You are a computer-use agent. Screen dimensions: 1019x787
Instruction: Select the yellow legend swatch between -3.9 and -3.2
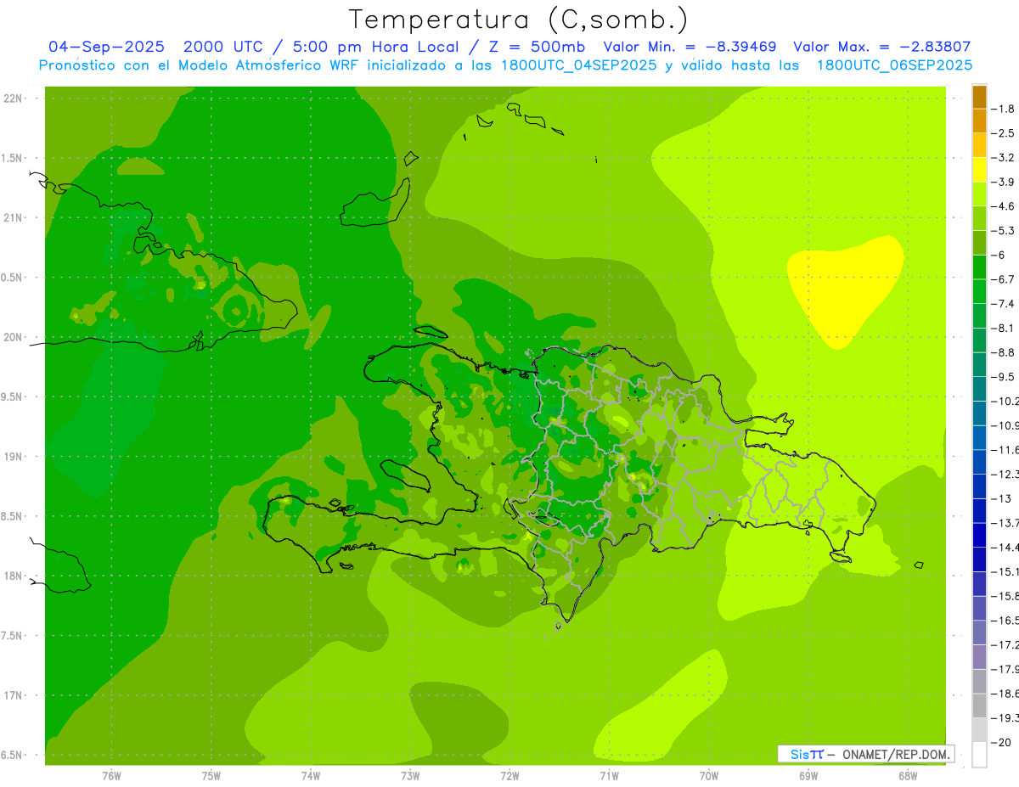click(979, 170)
